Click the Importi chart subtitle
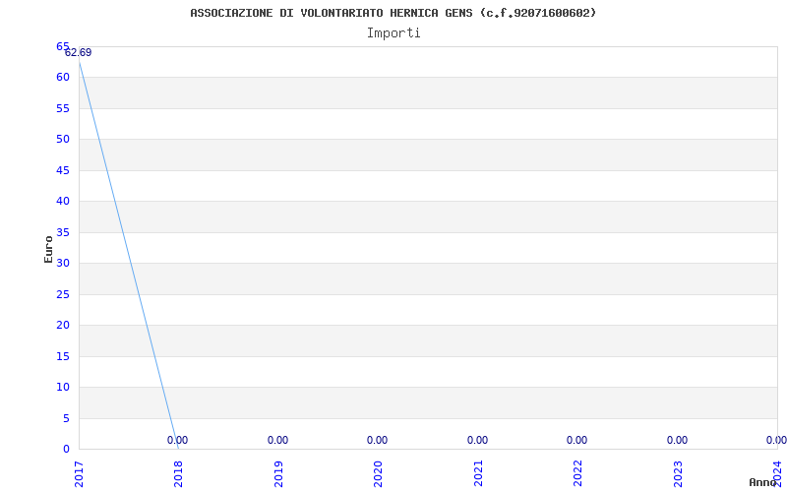 [x=393, y=33]
